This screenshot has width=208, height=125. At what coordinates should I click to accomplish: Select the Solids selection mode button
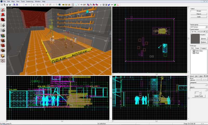point(199,17)
